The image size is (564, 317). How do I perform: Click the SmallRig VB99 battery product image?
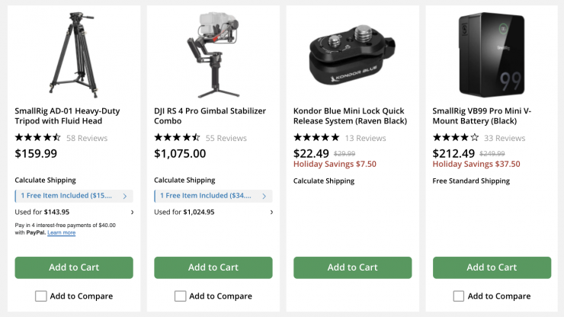492,53
